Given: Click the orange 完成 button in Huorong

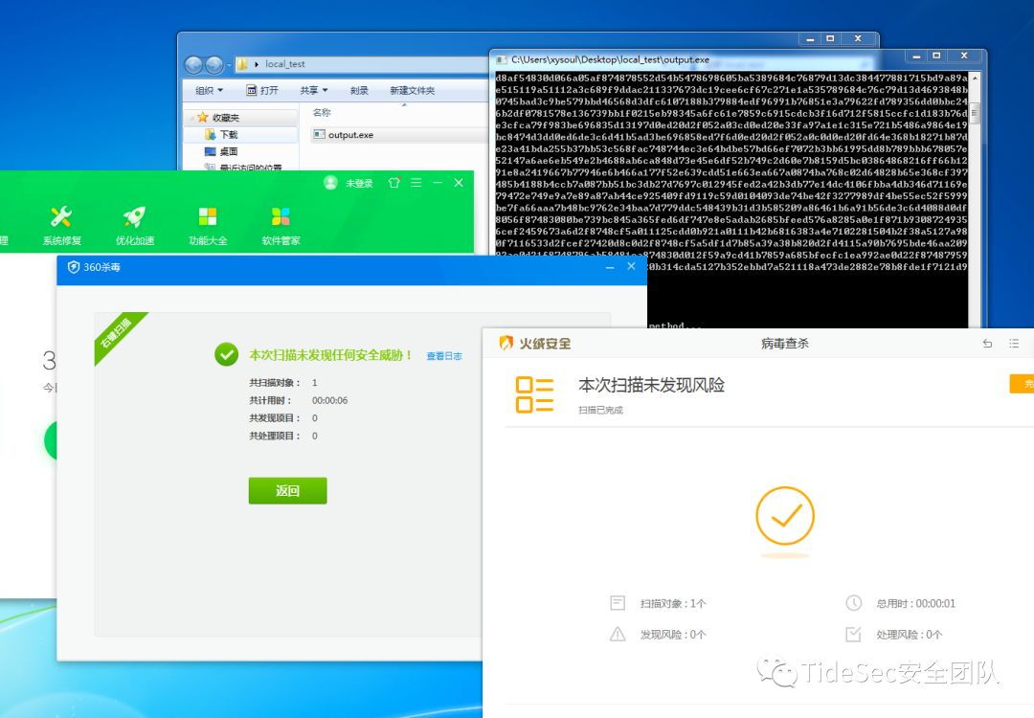Looking at the screenshot, I should click(x=1022, y=384).
